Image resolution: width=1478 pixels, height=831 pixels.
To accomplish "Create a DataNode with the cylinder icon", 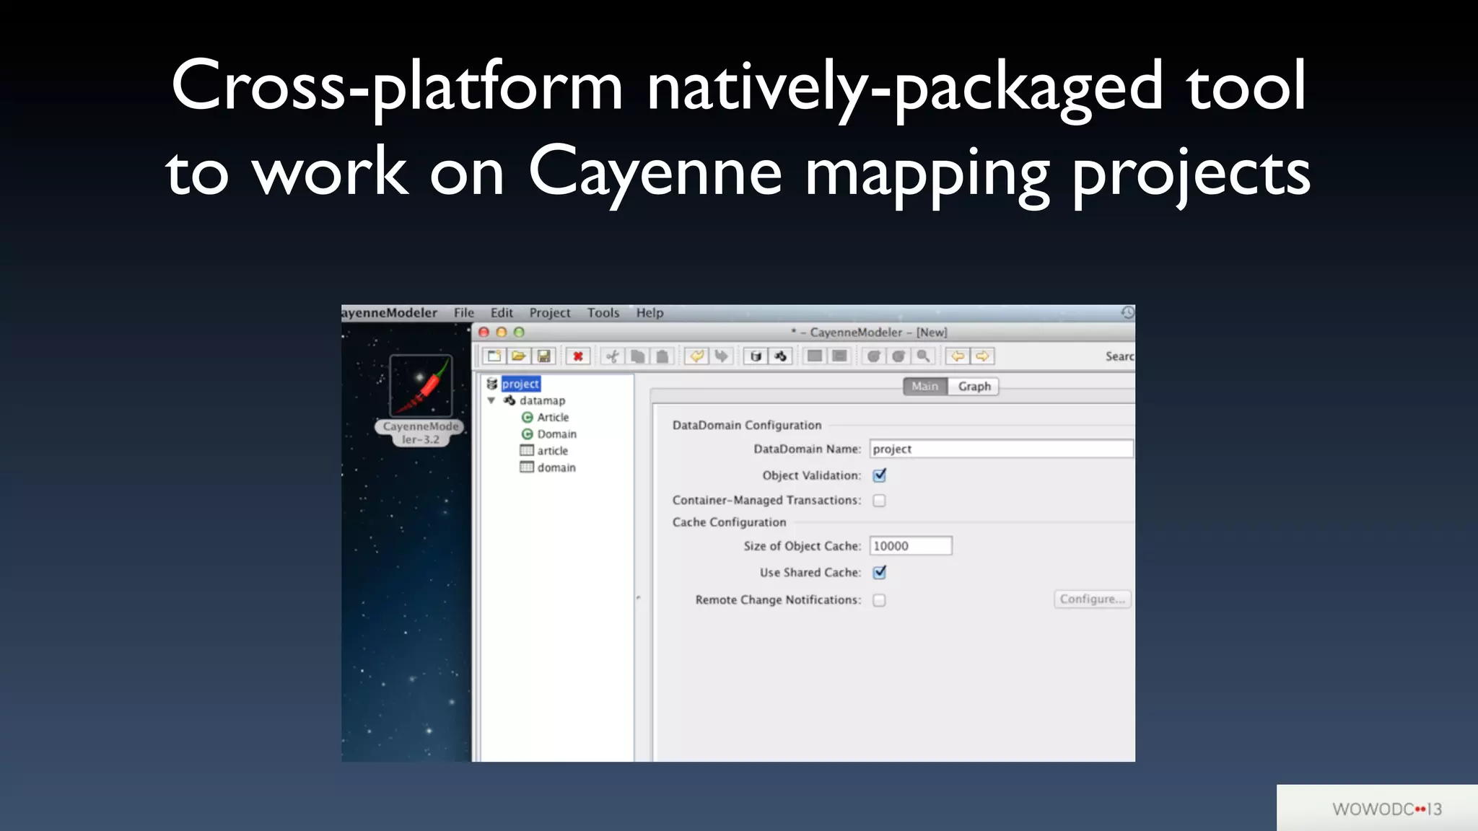I will [756, 356].
